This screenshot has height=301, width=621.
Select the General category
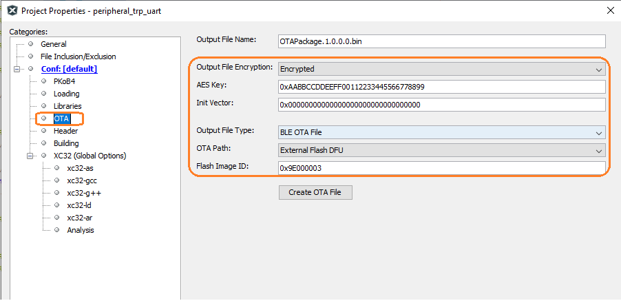53,44
